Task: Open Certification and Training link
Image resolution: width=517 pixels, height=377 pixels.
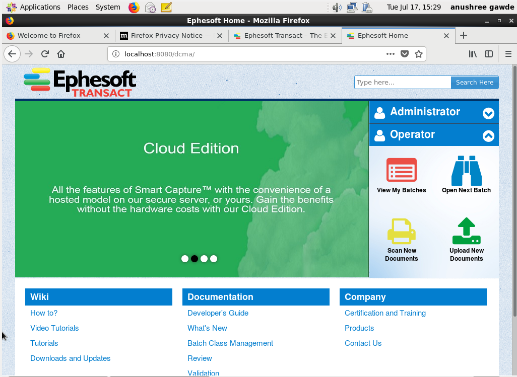Action: pos(385,313)
